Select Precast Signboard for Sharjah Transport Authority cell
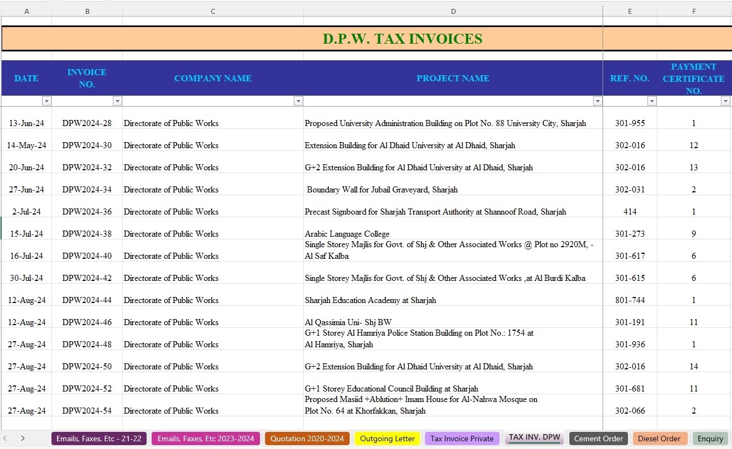This screenshot has width=732, height=449. (x=453, y=207)
